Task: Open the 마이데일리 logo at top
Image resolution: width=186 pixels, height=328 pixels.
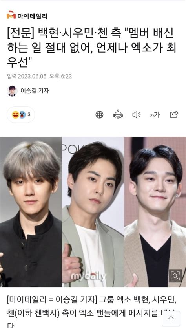Action: 27,16
